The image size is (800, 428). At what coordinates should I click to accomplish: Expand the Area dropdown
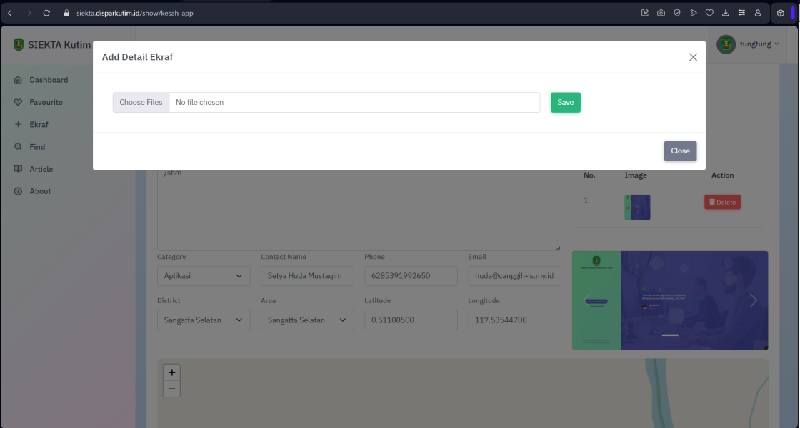pyautogui.click(x=307, y=320)
